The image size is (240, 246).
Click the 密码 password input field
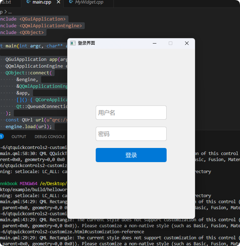[x=131, y=134]
